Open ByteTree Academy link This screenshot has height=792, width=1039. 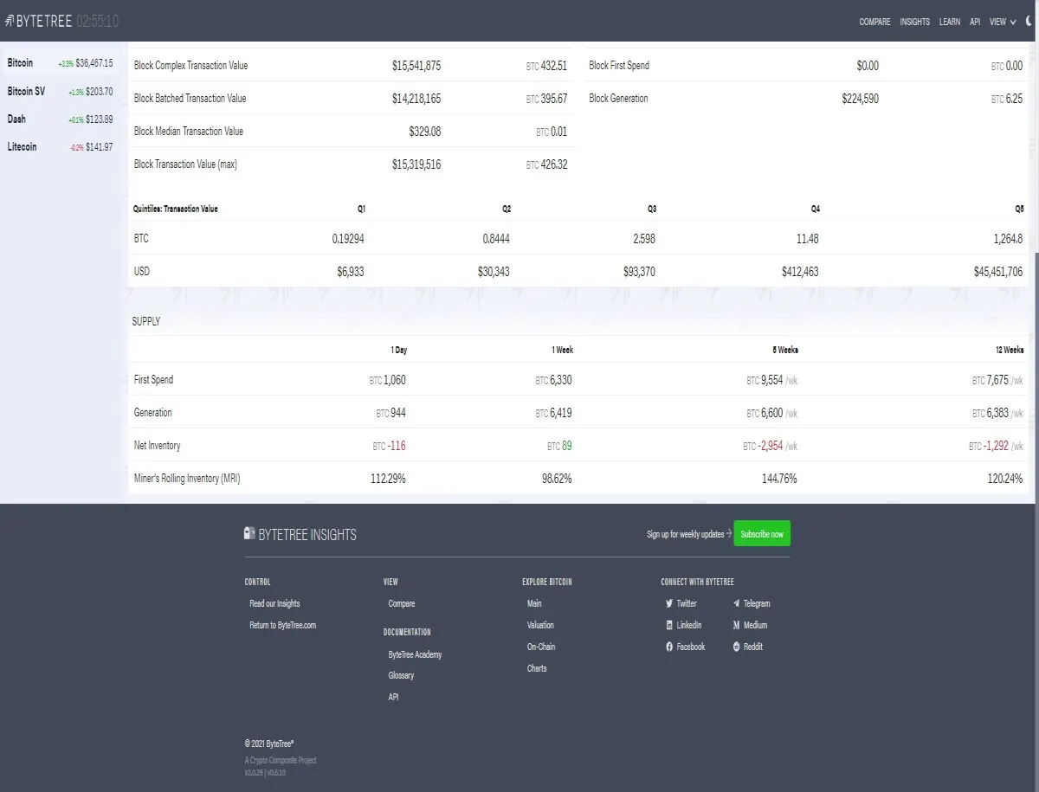[x=415, y=654]
